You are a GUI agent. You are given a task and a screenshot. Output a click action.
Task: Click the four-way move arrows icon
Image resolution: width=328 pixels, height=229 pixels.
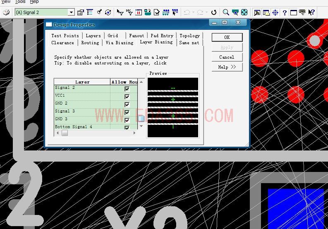275,12
